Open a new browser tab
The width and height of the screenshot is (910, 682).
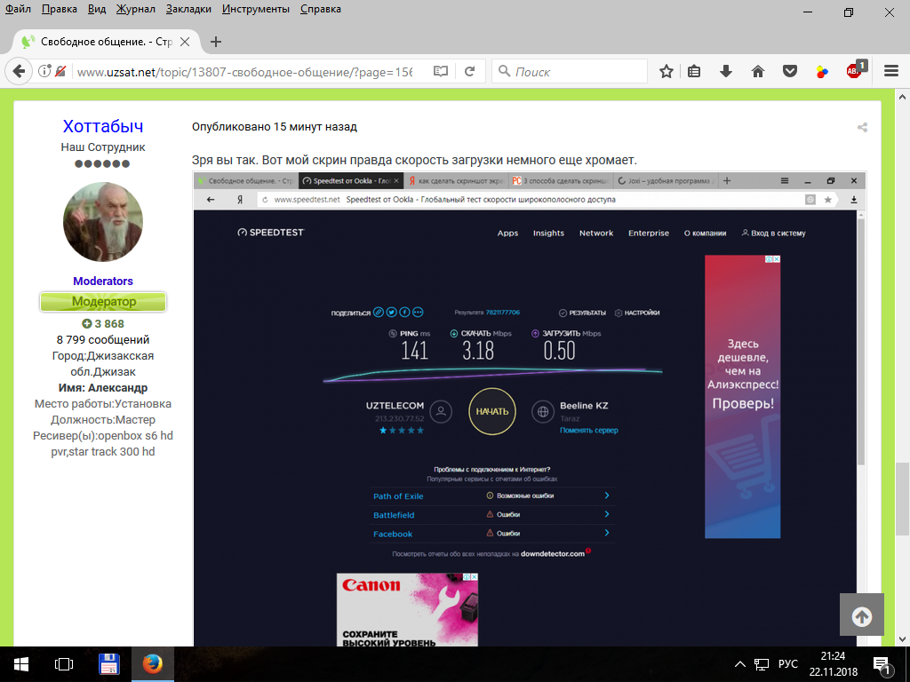click(x=216, y=42)
